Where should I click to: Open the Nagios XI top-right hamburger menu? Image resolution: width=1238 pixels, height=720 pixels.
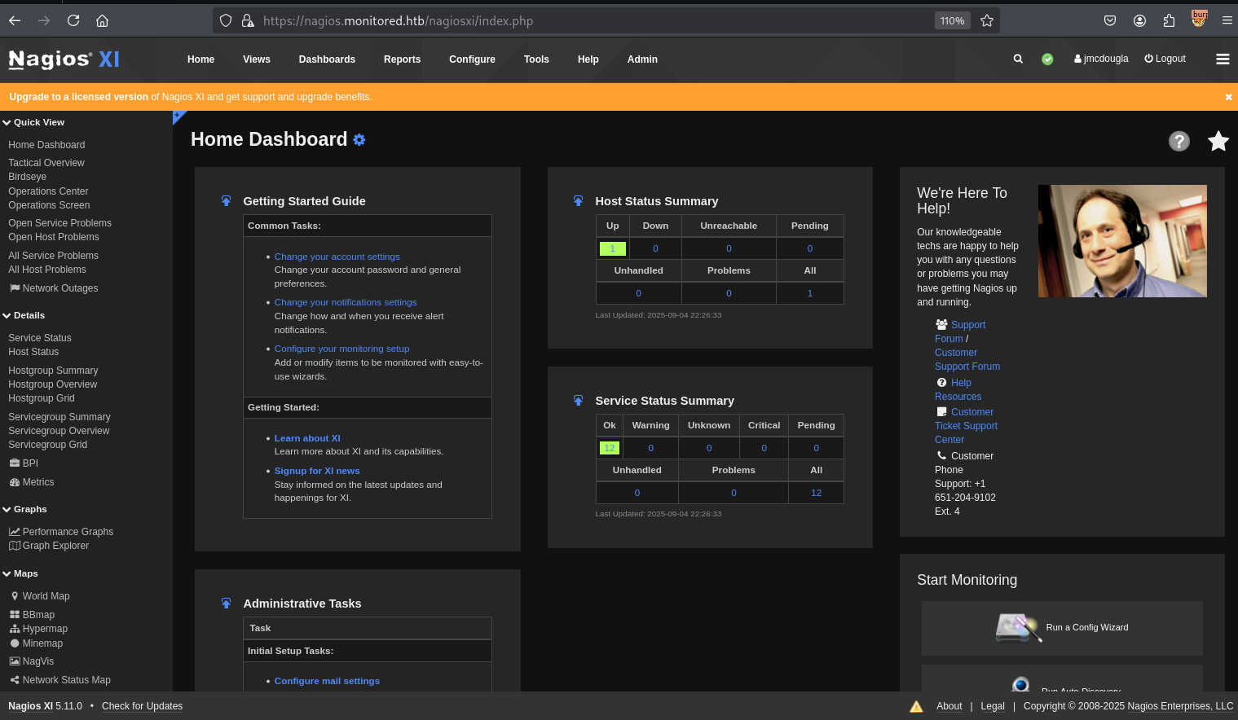click(1223, 59)
